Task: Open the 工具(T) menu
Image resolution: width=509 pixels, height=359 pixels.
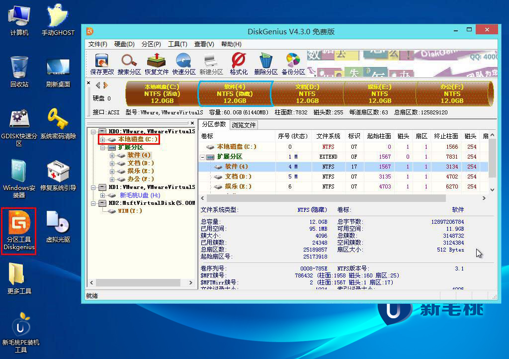Action: point(177,44)
